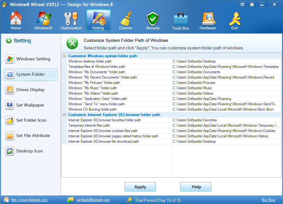Switch to Set File Attribute label
283x204 pixels.
tap(33, 136)
